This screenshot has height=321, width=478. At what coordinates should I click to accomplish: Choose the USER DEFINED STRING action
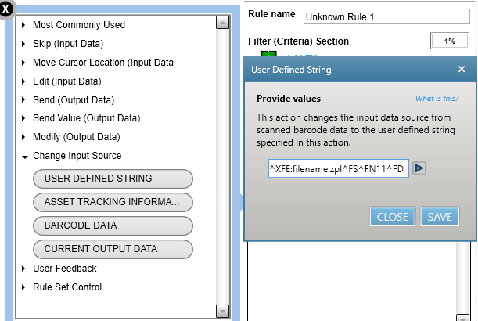pos(113,179)
